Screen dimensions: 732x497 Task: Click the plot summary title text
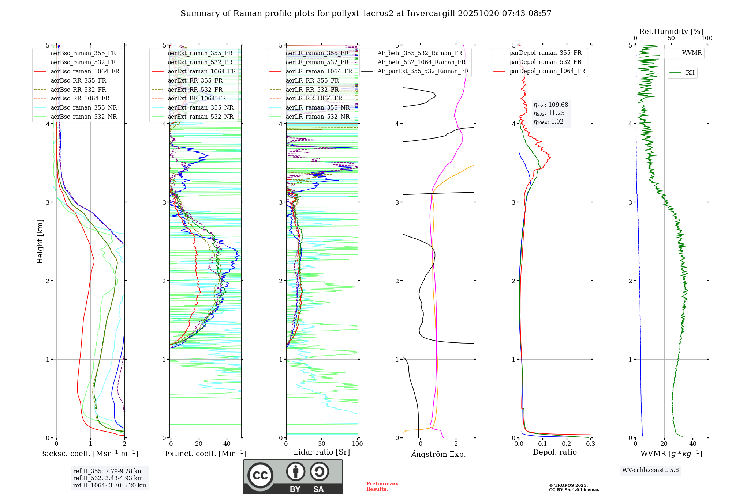[x=366, y=14]
